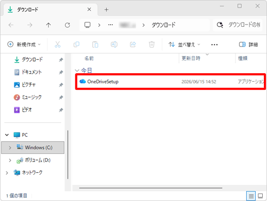Switch to large thumbnails view icon

[261, 196]
